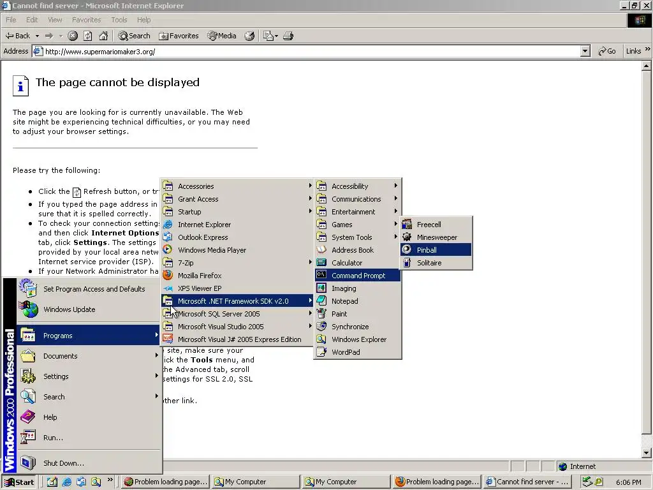Open the Tools menu
This screenshot has height=490, width=653.
119,20
